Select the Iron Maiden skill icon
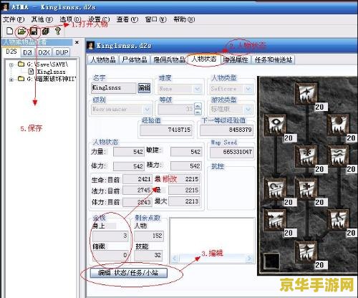358x298 pixels. (x=306, y=155)
